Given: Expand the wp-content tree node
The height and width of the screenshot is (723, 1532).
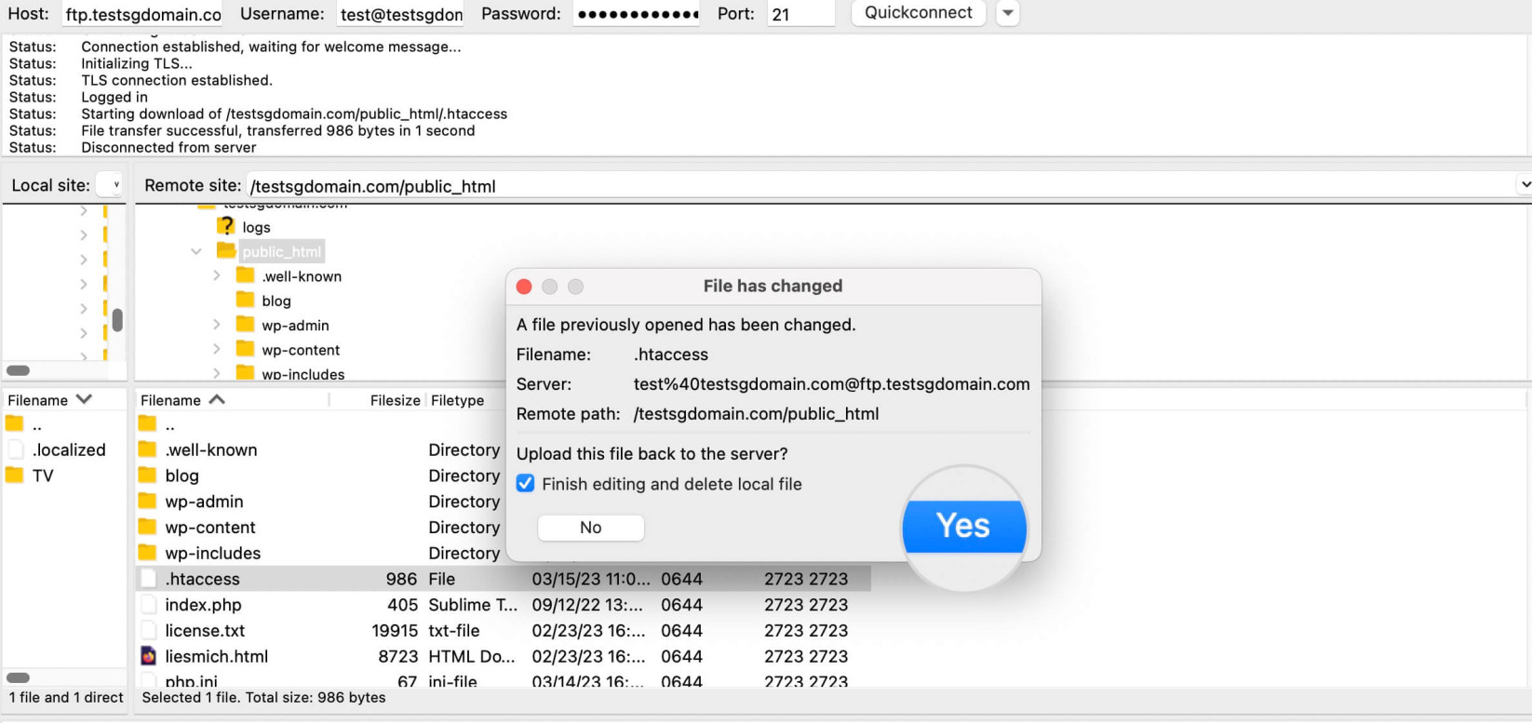Looking at the screenshot, I should [x=217, y=349].
